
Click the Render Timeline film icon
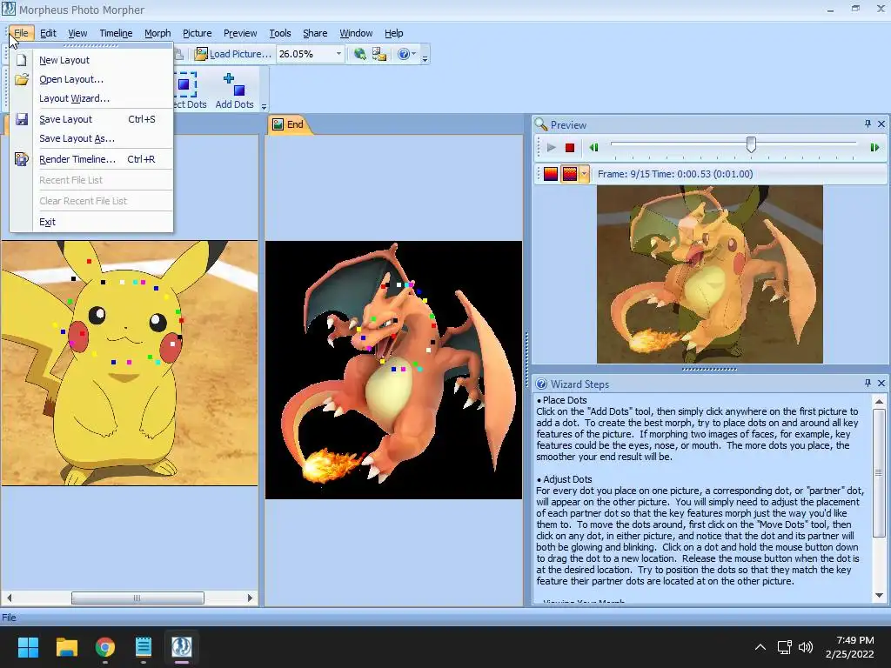22,160
